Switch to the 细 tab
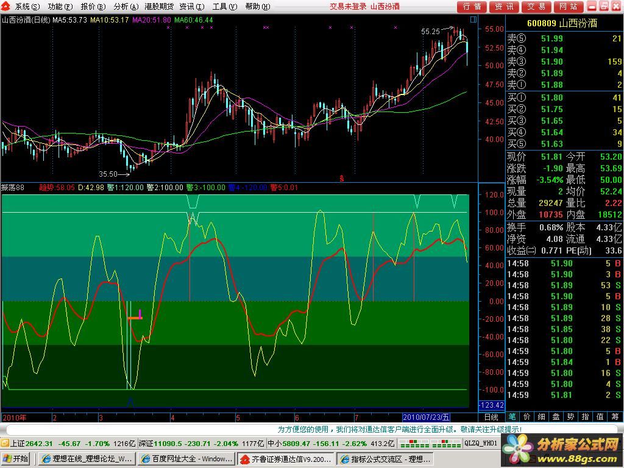624x468 pixels. tap(541, 417)
